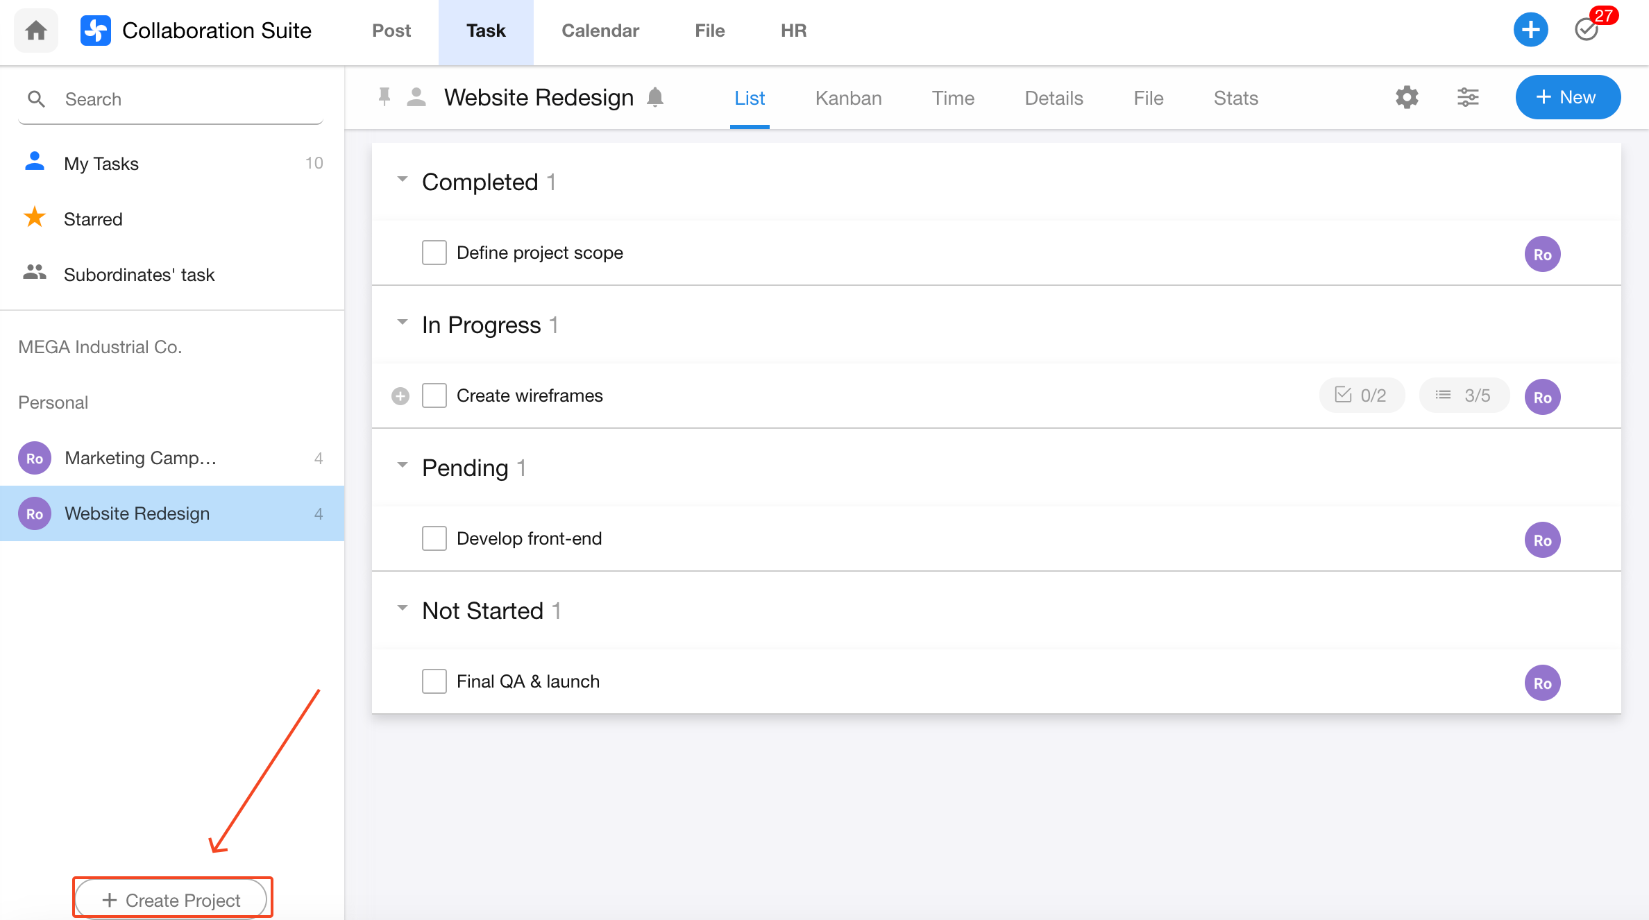Collapse the In Progress section
The width and height of the screenshot is (1649, 920).
(403, 323)
